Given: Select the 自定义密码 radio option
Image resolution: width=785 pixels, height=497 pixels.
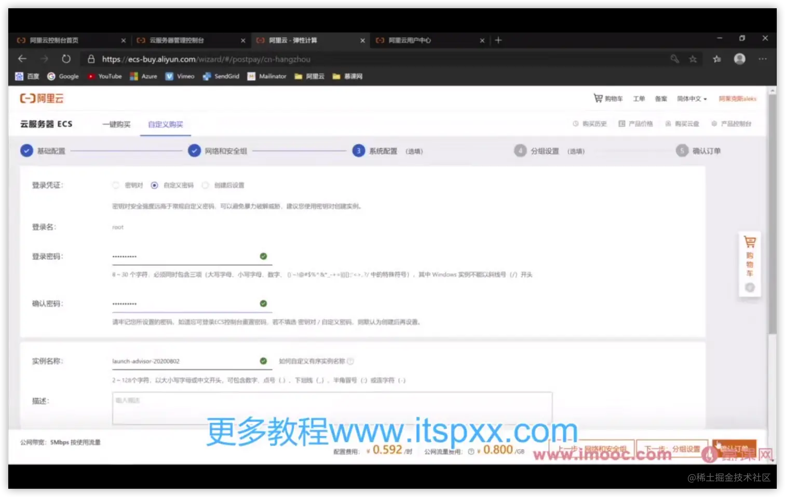Looking at the screenshot, I should coord(154,185).
